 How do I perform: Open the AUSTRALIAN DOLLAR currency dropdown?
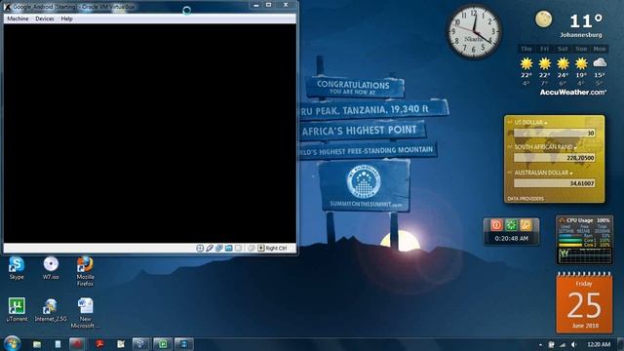click(543, 173)
